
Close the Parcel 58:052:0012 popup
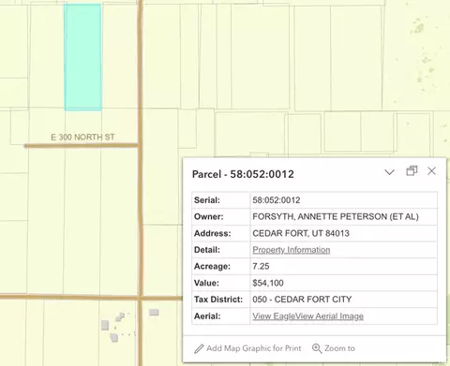tap(431, 171)
